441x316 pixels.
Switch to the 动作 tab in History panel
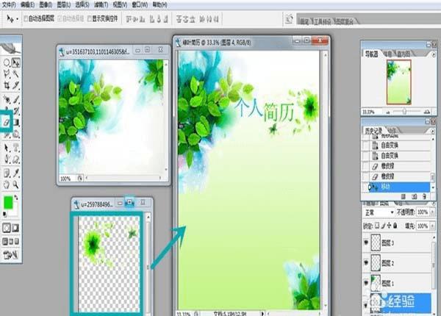391,131
